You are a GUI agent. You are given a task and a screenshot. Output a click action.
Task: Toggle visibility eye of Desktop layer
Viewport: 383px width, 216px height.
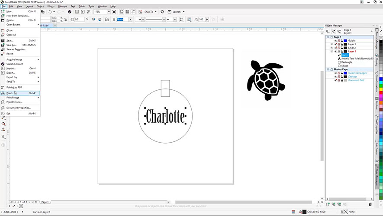click(x=335, y=77)
